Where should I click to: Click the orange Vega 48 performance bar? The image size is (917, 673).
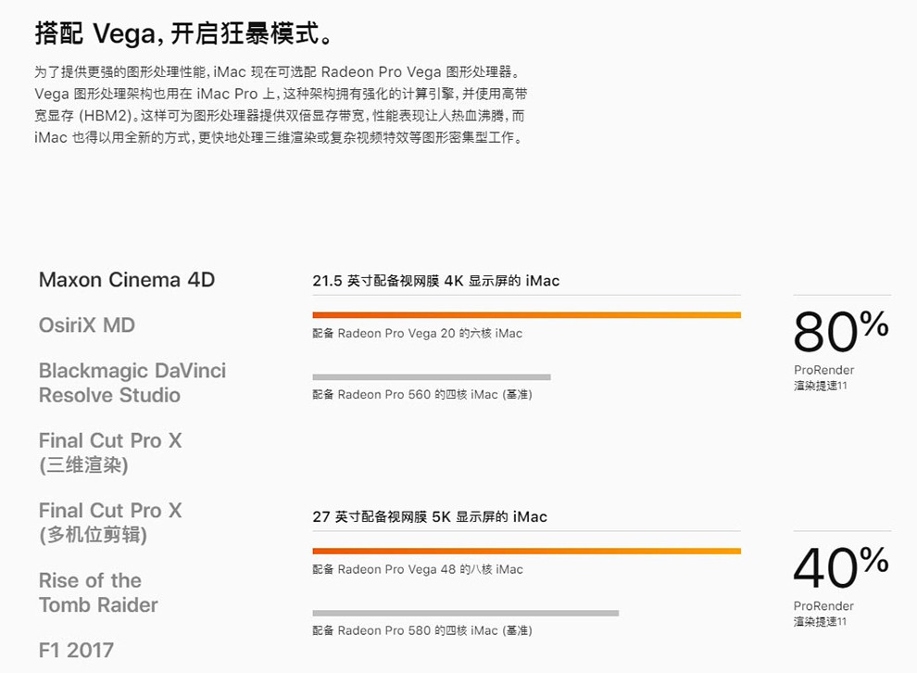(x=526, y=551)
